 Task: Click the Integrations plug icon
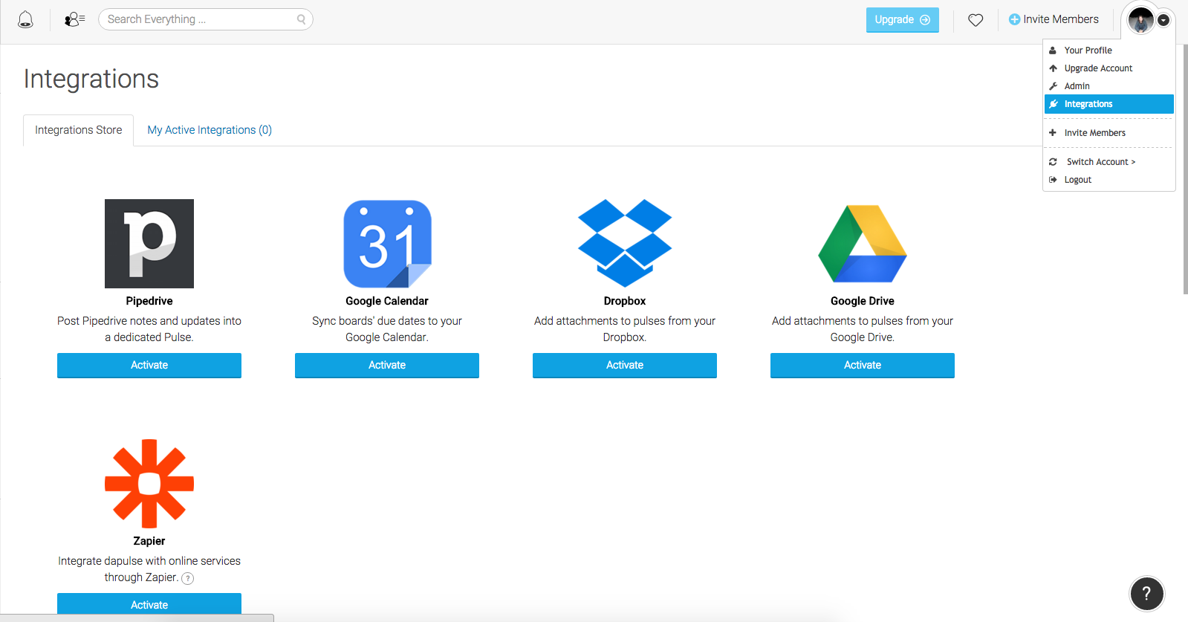coord(1053,104)
